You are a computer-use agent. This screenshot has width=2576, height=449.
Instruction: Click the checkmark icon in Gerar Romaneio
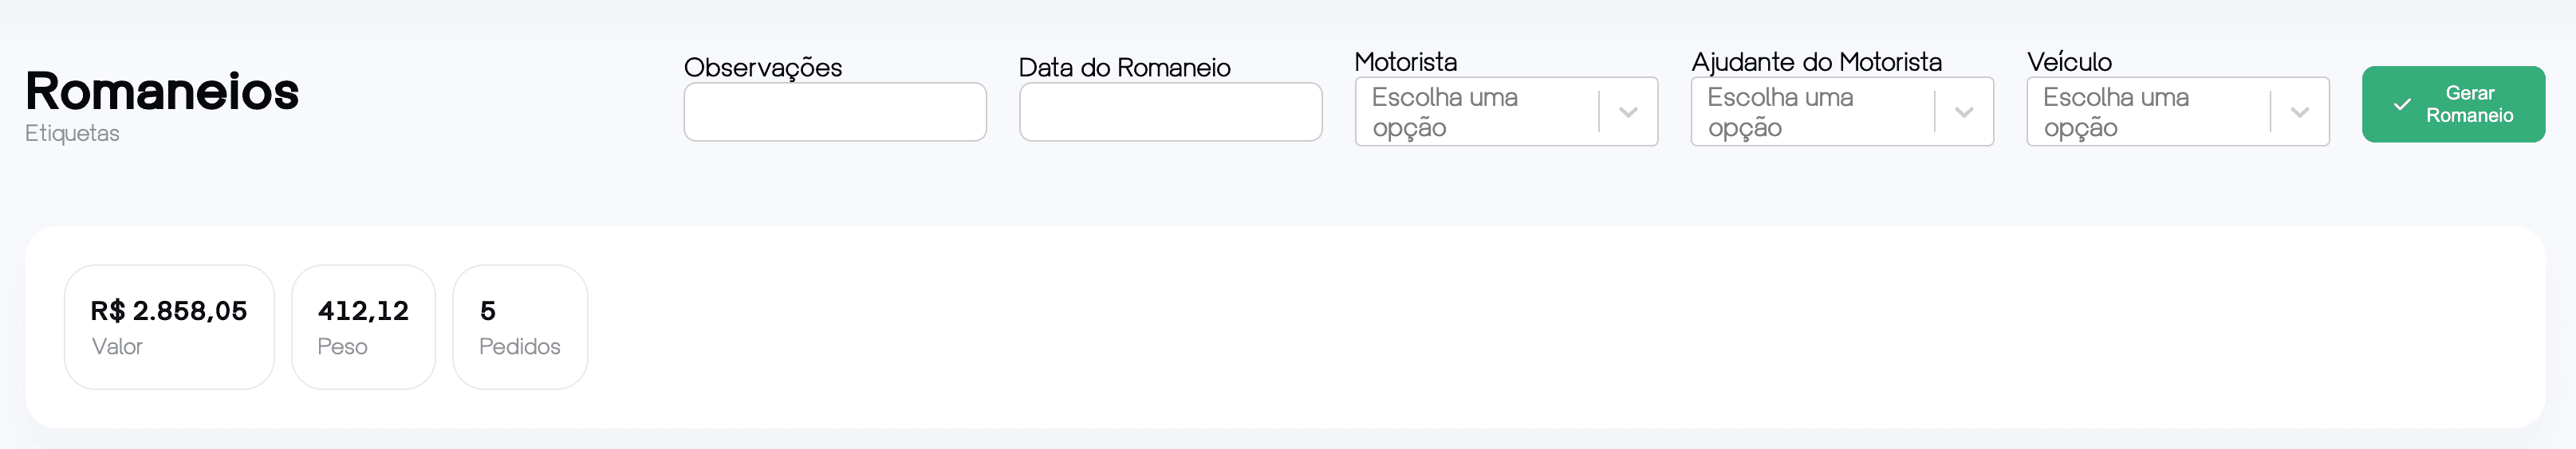(x=2402, y=105)
